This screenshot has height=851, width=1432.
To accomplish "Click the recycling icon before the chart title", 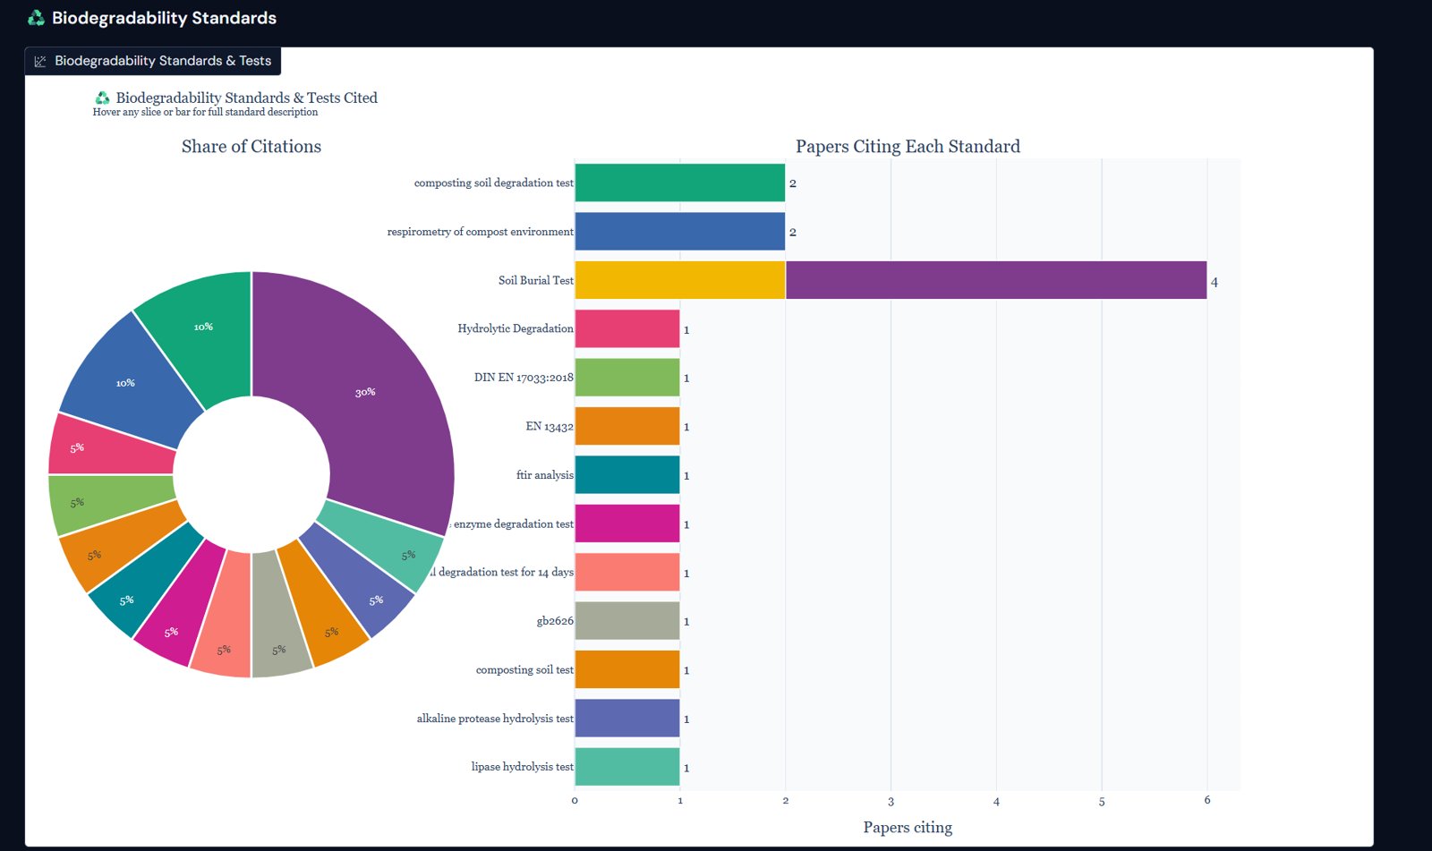I will [x=103, y=98].
